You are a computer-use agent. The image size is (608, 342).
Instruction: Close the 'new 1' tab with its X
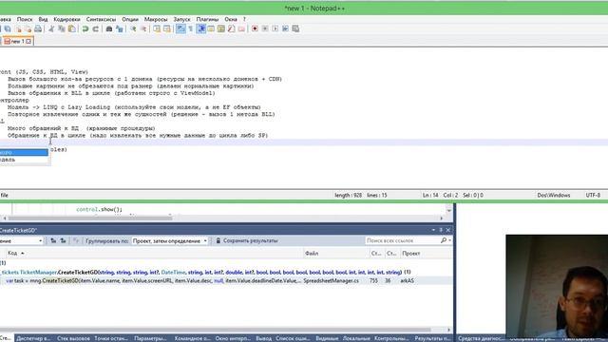pyautogui.click(x=28, y=41)
